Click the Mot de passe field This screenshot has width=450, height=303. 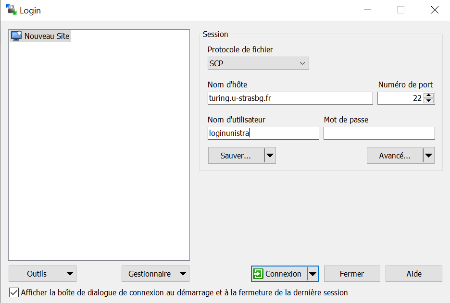[x=379, y=133]
